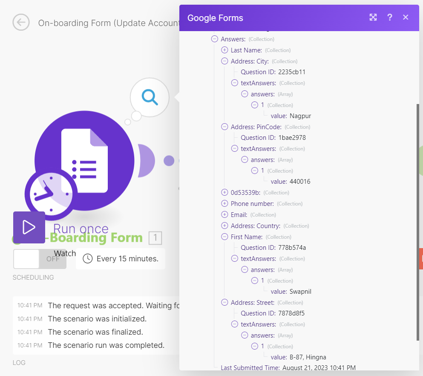423x376 pixels.
Task: Collapse item 1 above value Nagpur
Action: tap(255, 105)
